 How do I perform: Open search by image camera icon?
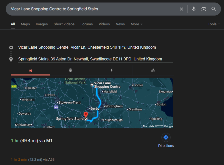pos(204,9)
